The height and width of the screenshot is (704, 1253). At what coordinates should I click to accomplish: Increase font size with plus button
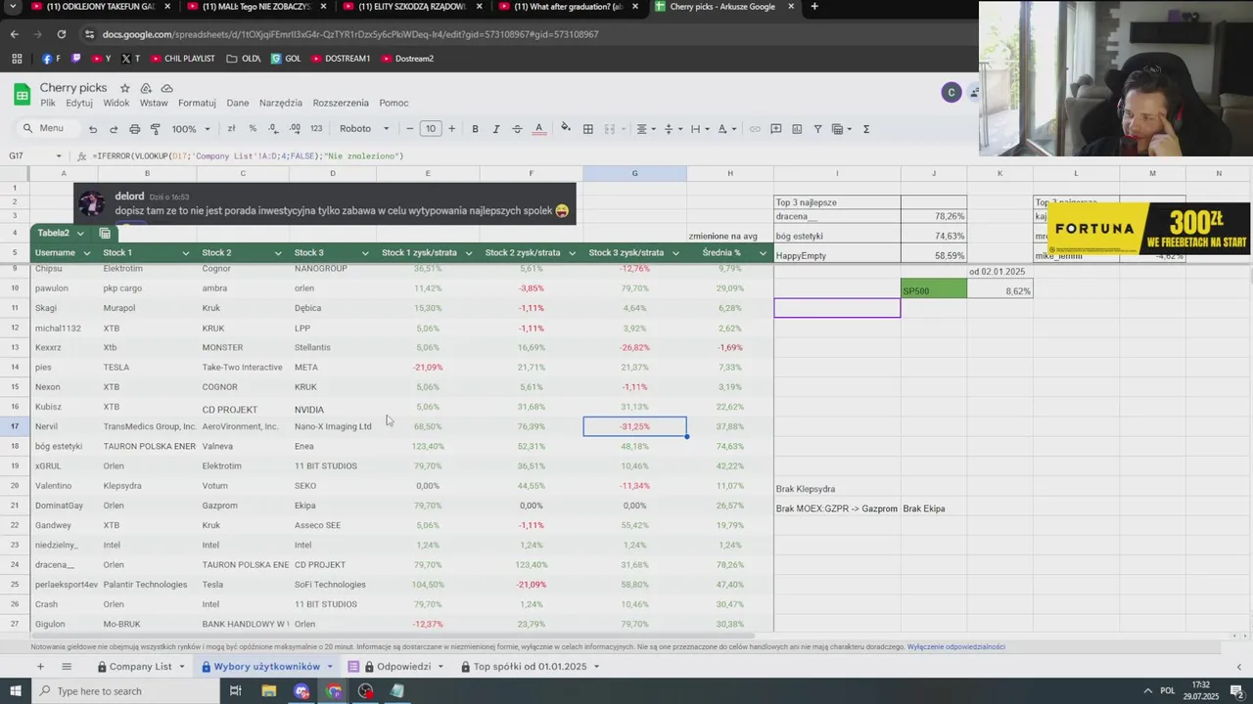(x=451, y=129)
